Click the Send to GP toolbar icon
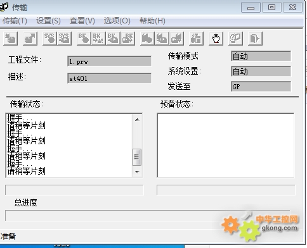Viewport: 307px width, 248px height. (10, 39)
